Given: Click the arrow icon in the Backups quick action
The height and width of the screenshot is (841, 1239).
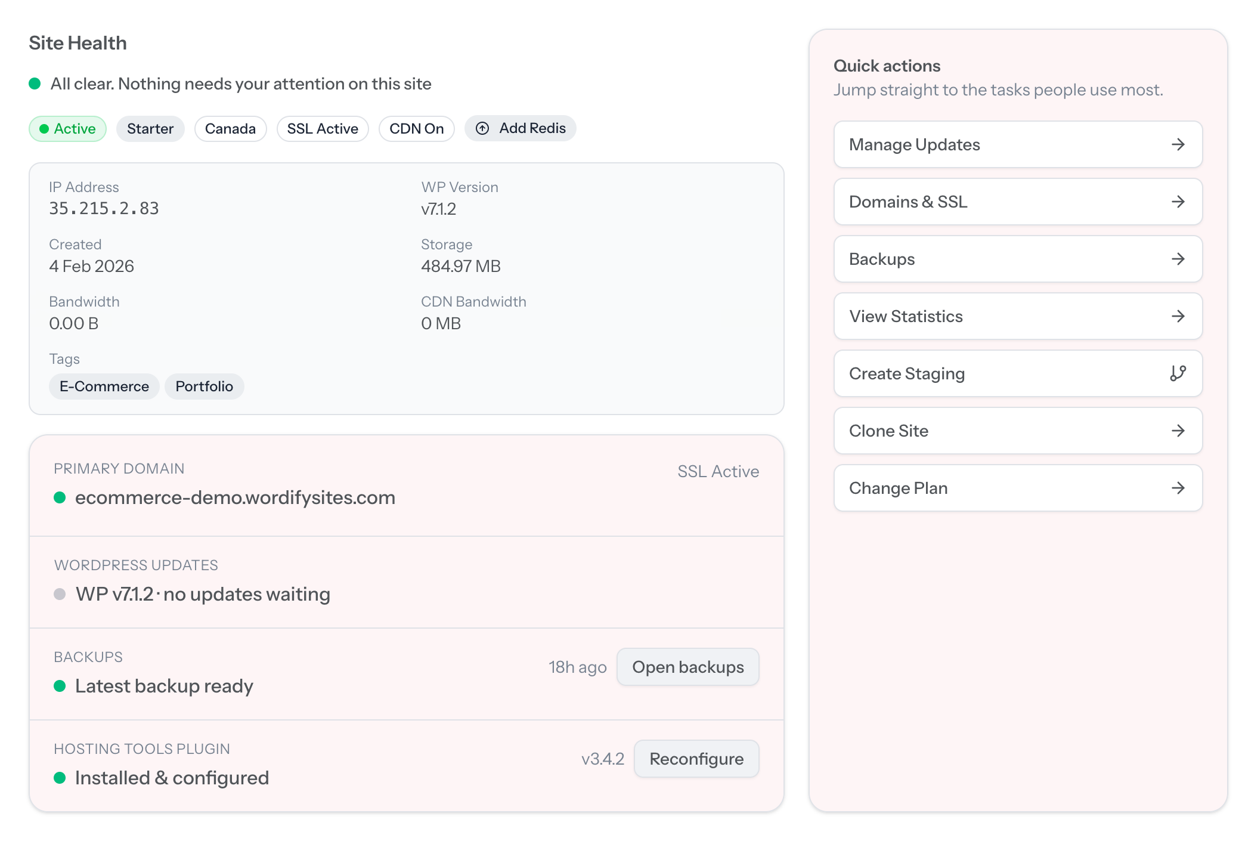Looking at the screenshot, I should 1178,259.
